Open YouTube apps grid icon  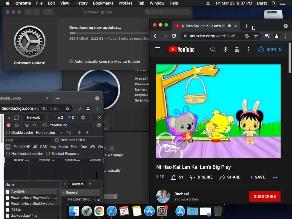(x=237, y=49)
